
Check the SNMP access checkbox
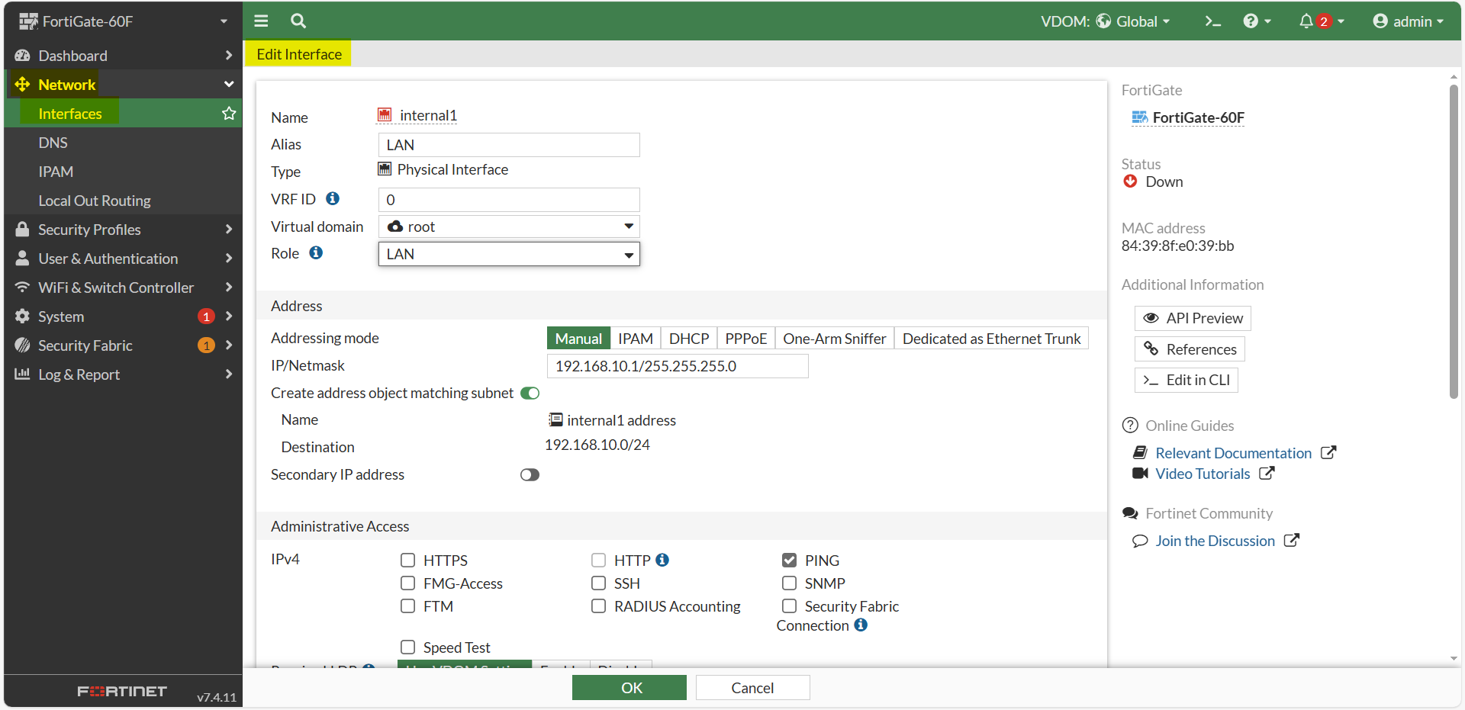[790, 583]
